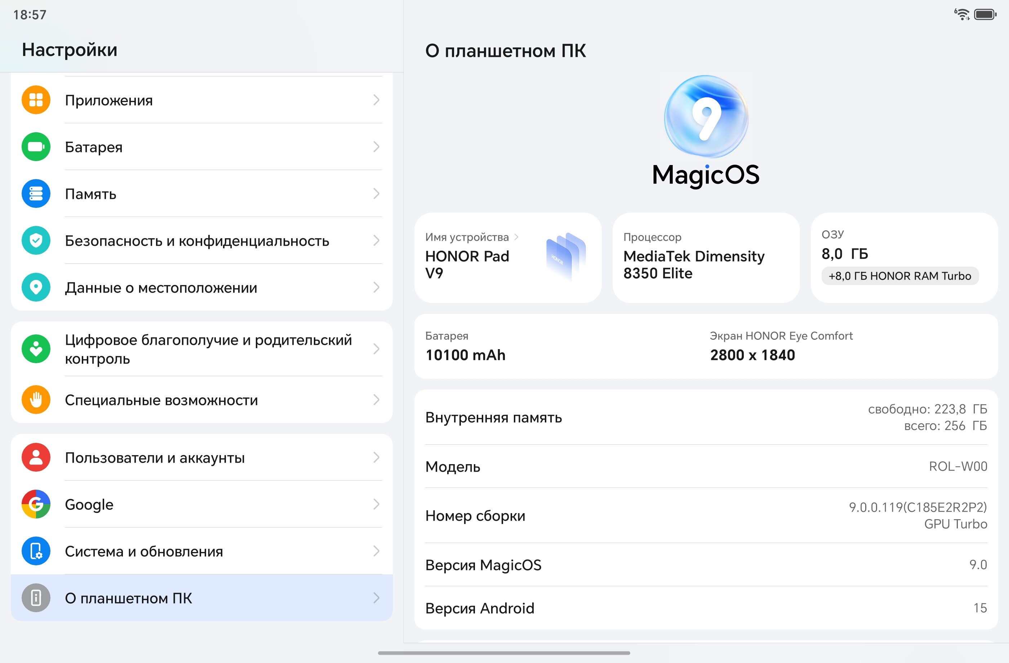Open Безопасность и конфиденциальность
Image resolution: width=1009 pixels, height=663 pixels.
tap(202, 240)
